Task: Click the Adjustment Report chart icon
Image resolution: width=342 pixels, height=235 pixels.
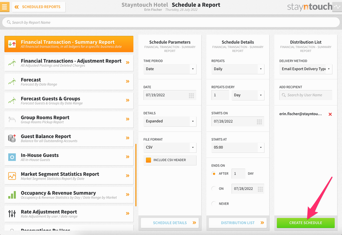Action: point(12,63)
